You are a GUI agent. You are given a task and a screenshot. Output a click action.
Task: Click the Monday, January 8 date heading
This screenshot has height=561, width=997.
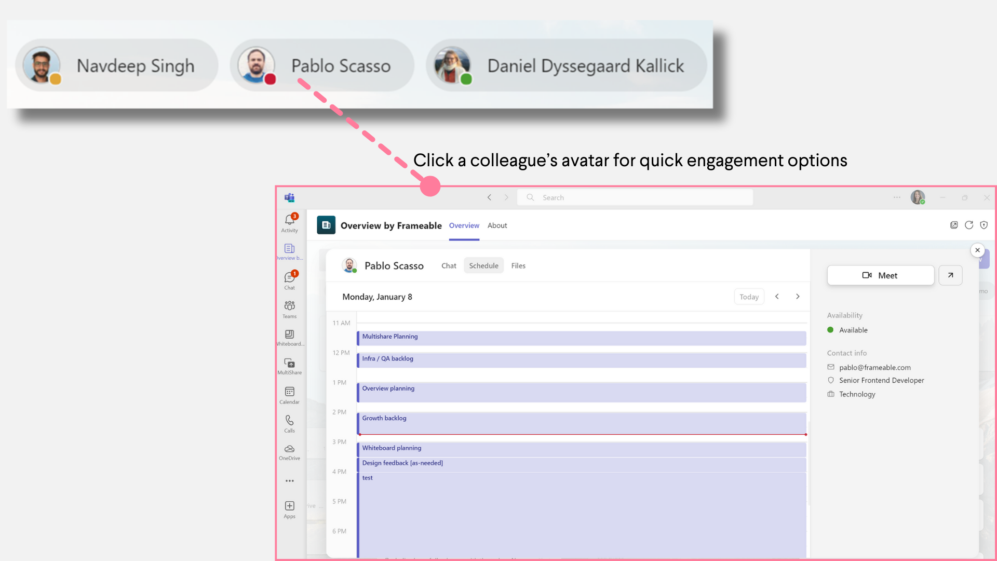pos(377,297)
